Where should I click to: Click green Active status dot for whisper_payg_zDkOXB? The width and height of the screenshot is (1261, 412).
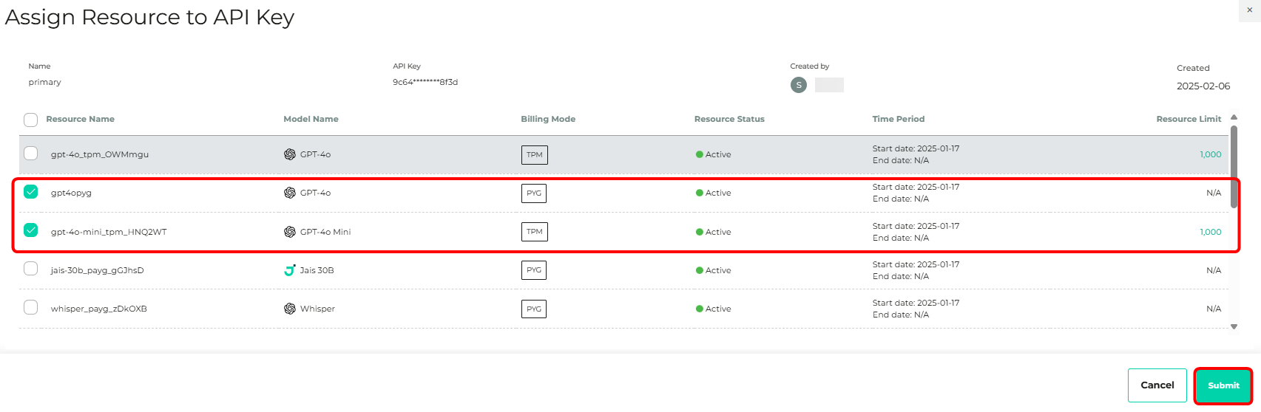(699, 309)
